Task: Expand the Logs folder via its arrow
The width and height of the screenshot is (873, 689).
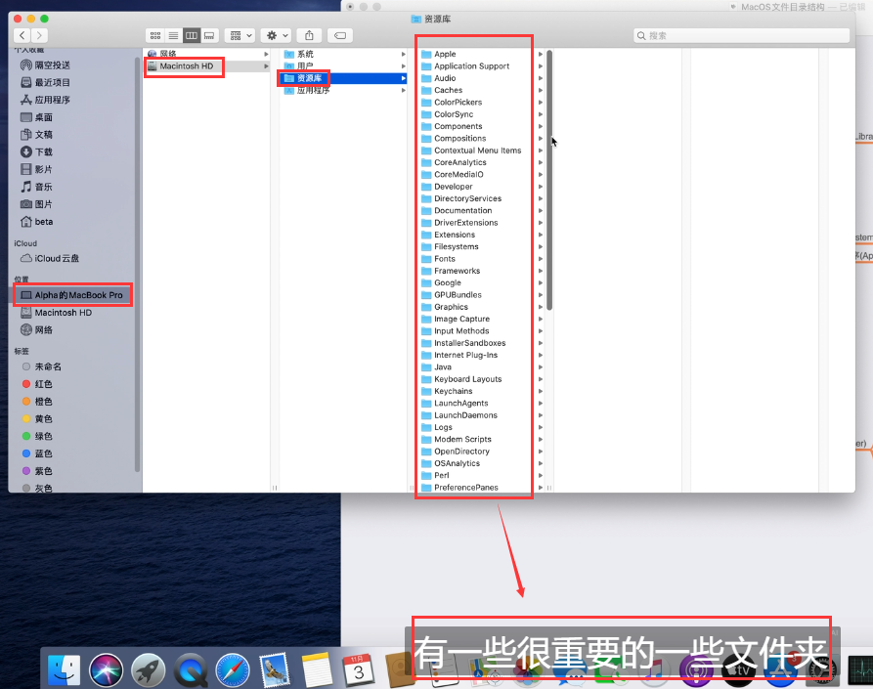Action: (x=540, y=427)
